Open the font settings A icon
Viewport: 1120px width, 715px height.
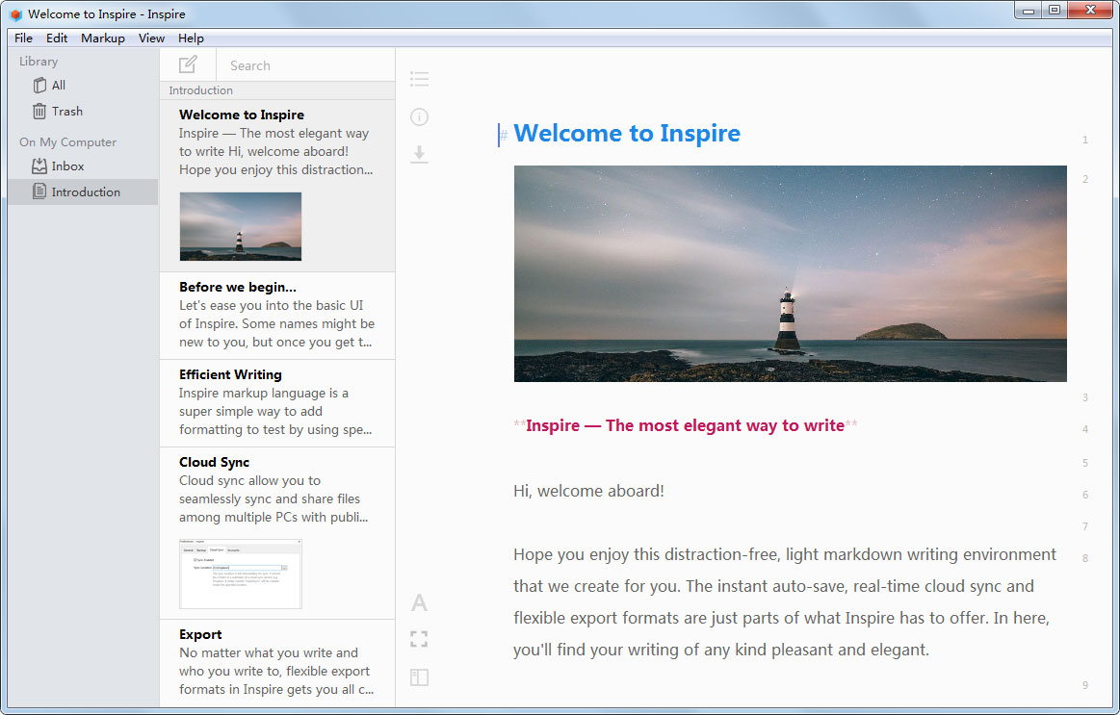tap(419, 603)
